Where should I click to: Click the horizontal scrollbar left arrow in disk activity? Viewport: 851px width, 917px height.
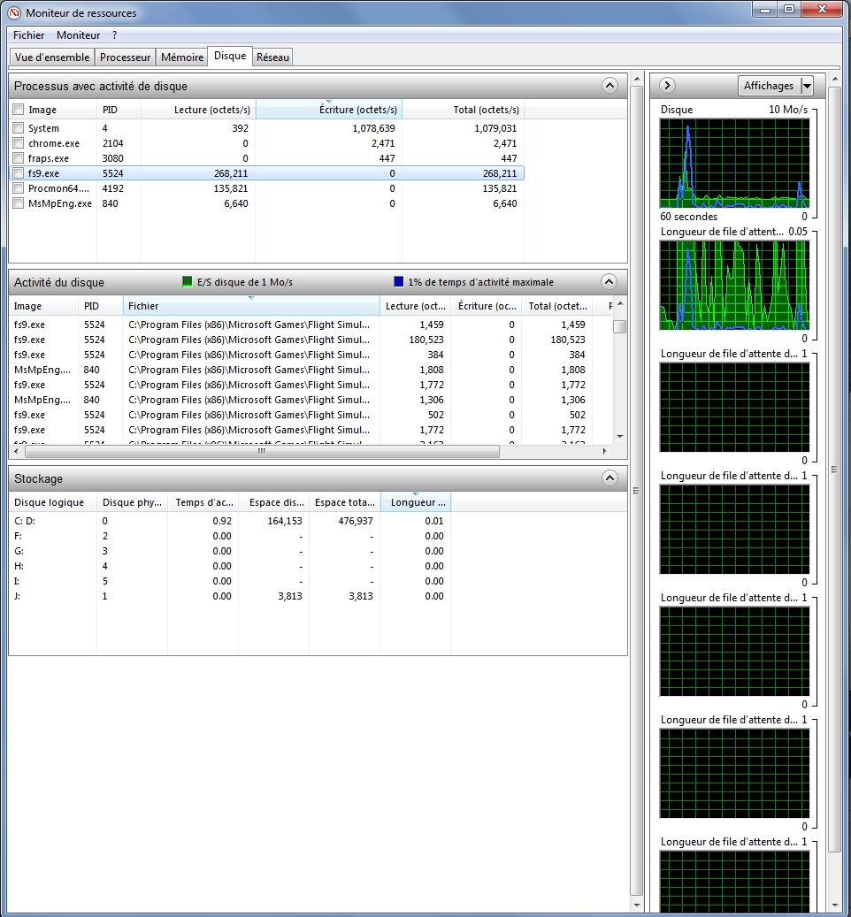[x=16, y=451]
